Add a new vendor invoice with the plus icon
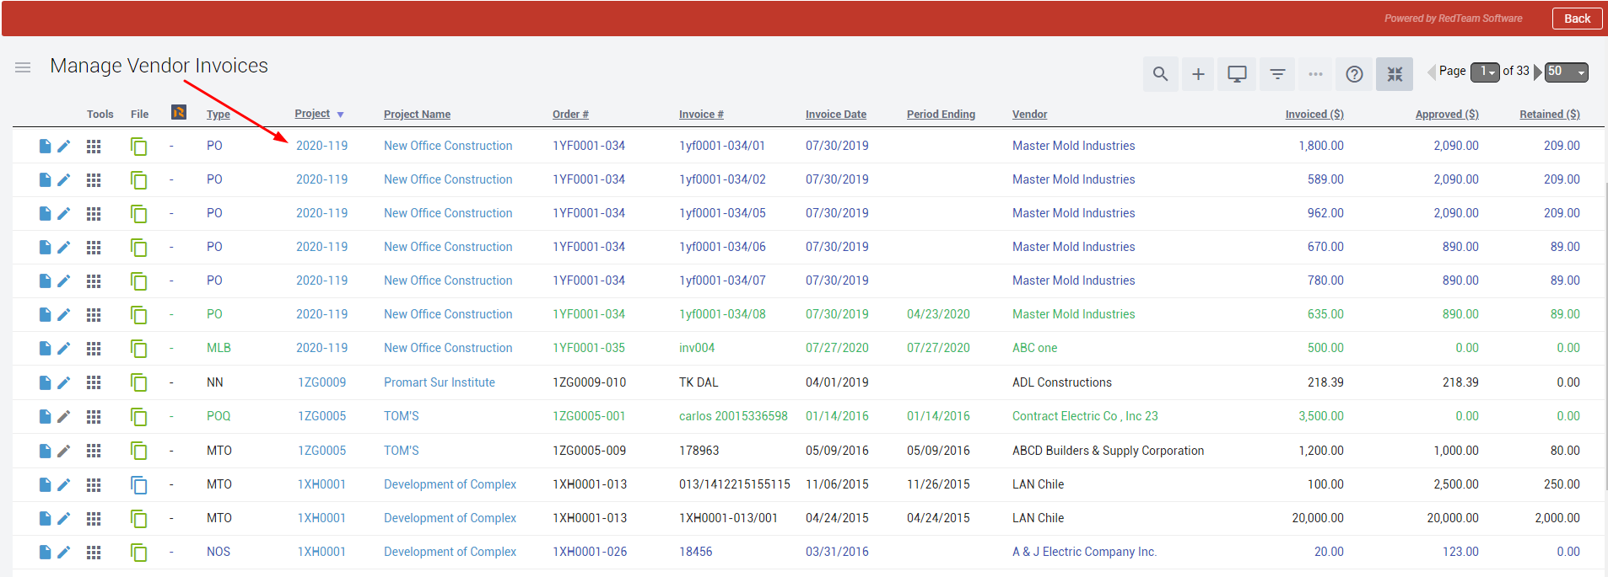 pos(1198,74)
